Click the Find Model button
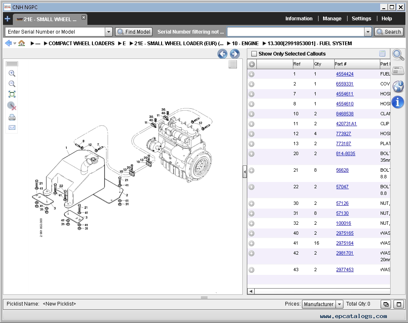This screenshot has width=408, height=323. 134,32
